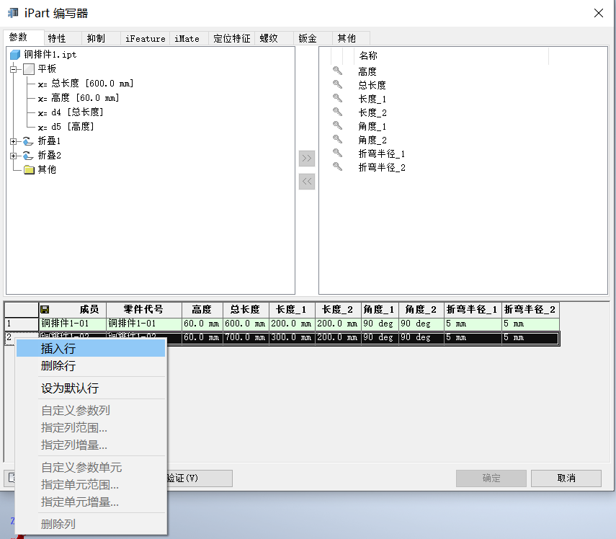The height and width of the screenshot is (539, 616).
Task: Click the 折弯半径_1 table column header
Action: [473, 310]
